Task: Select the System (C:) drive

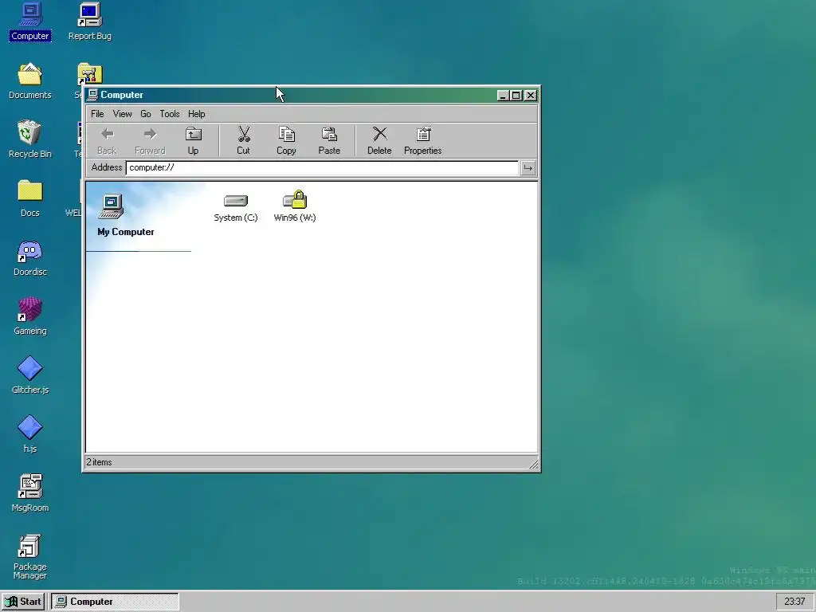Action: tap(236, 207)
